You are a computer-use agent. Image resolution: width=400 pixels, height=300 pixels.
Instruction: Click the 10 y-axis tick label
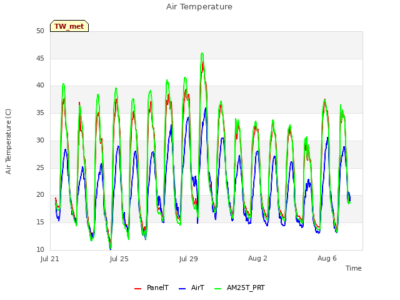coord(40,249)
